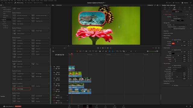Screen dimensions: 193x108
Task: Mute audio with the speaker icon
Action: (x=148, y=51)
